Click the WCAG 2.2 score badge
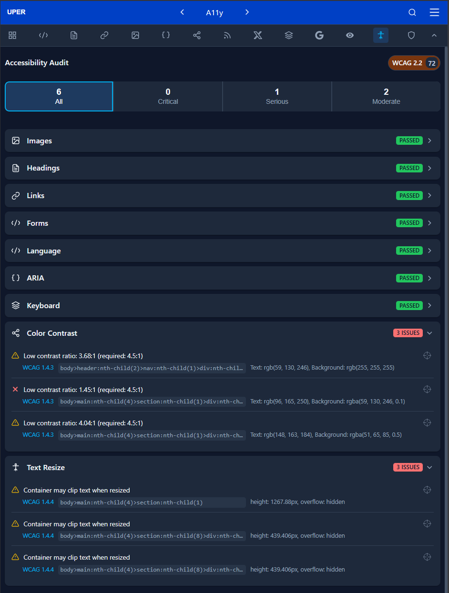 pos(414,62)
